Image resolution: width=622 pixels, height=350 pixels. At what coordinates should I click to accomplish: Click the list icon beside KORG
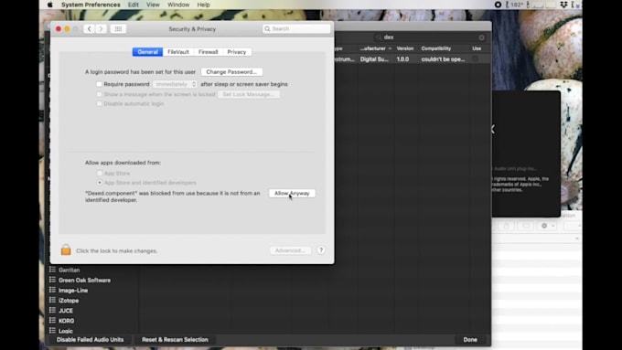(x=52, y=320)
